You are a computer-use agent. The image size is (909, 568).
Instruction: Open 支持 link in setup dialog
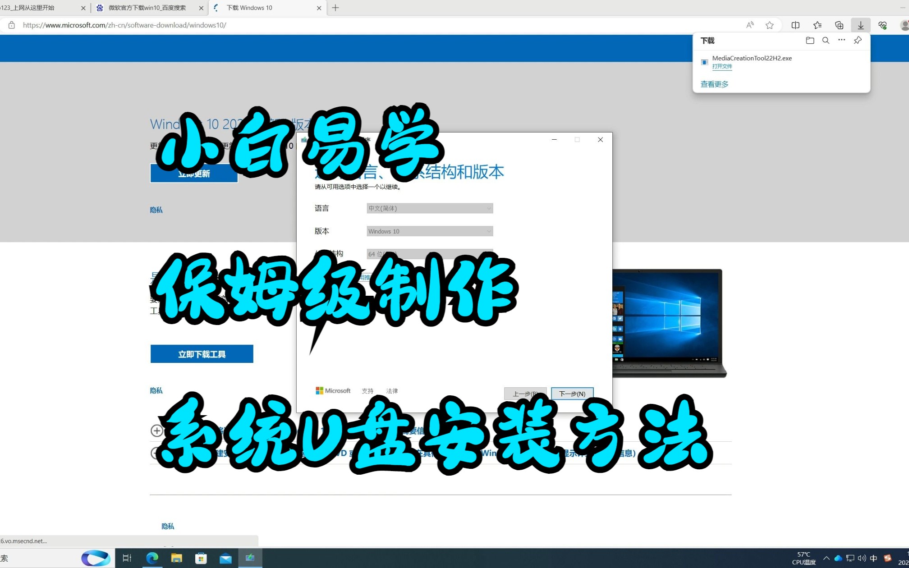tap(367, 391)
